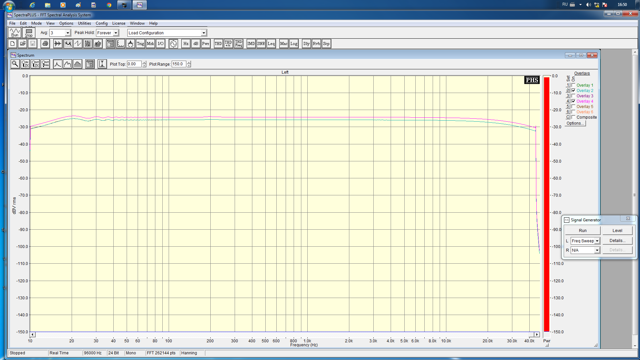640x360 pixels.
Task: Click the plot horizontal scroll left arrow
Action: [33, 334]
